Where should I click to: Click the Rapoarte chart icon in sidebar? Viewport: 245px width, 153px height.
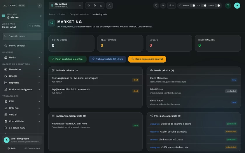(x=6, y=83)
